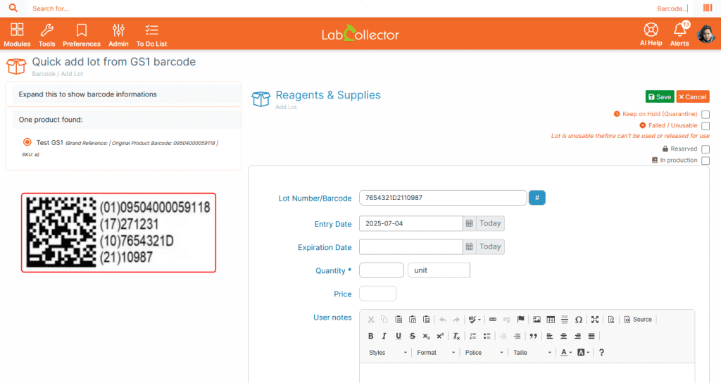Open Entry Date calendar picker
721x383 pixels.
[469, 223]
